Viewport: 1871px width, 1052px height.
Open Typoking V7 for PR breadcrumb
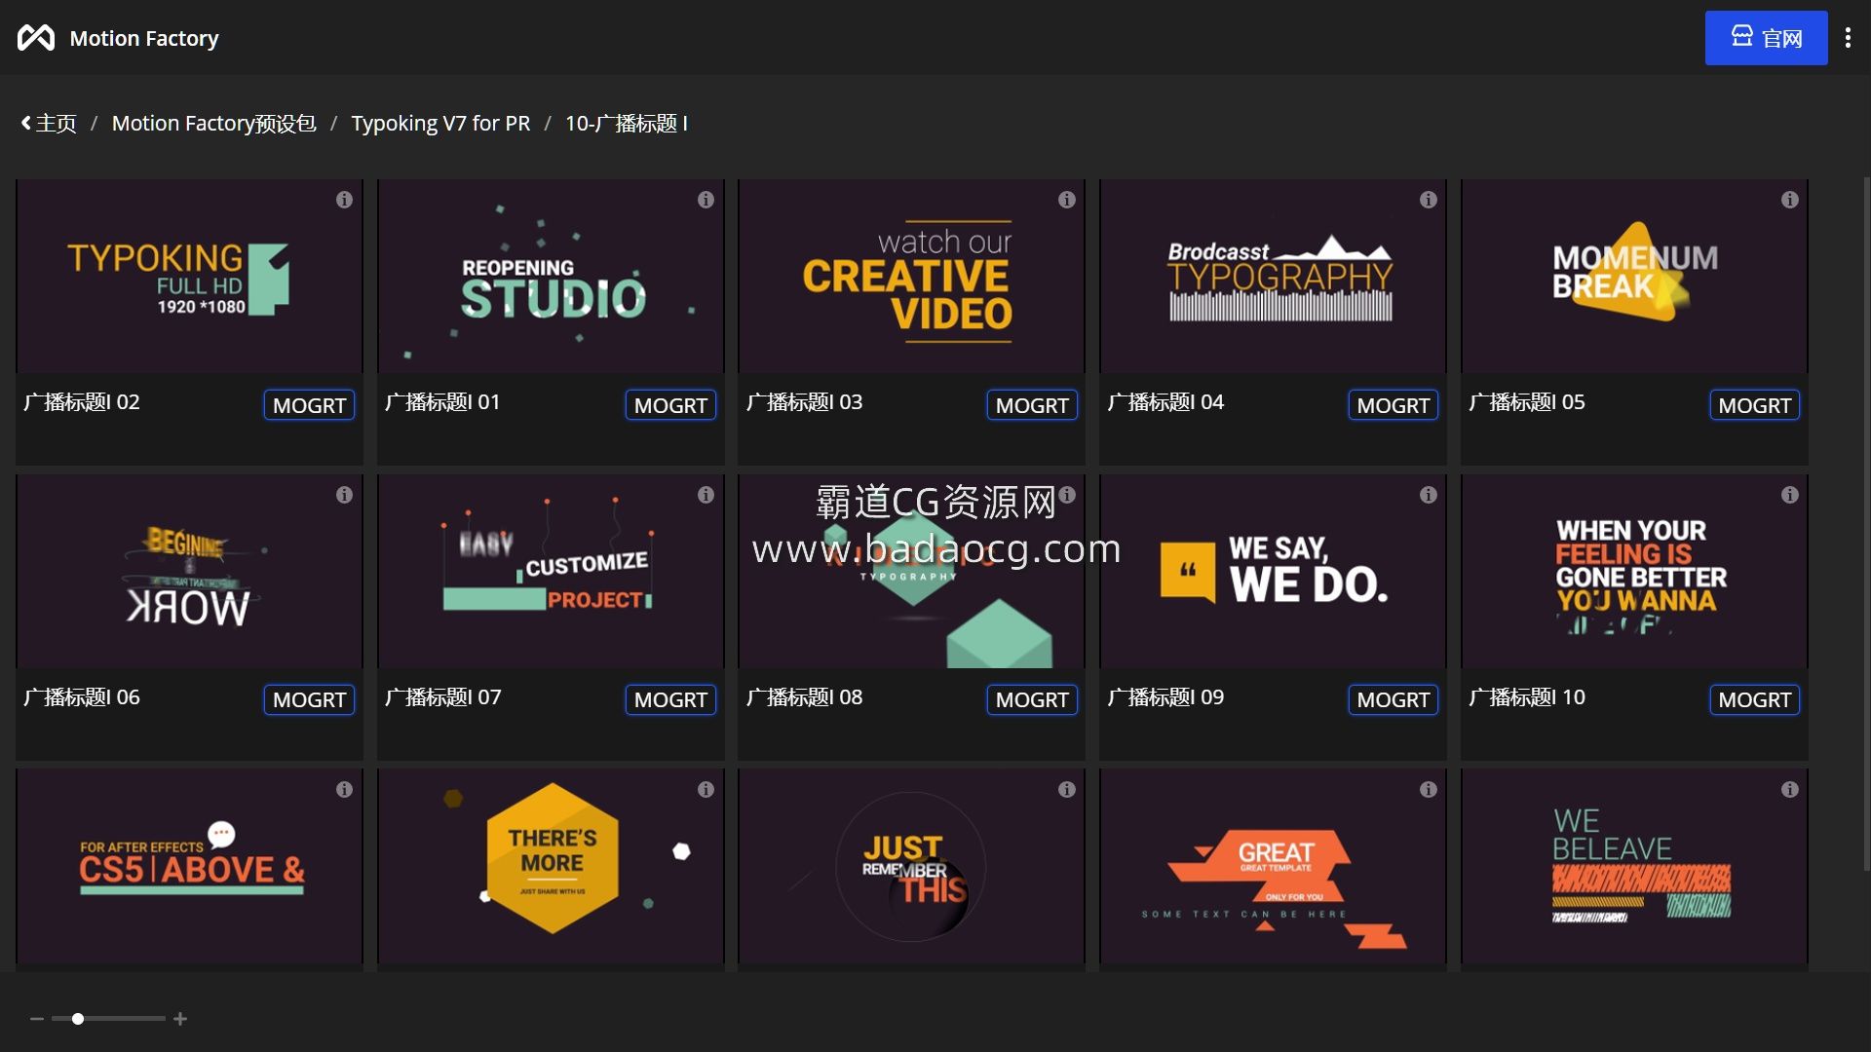click(440, 124)
